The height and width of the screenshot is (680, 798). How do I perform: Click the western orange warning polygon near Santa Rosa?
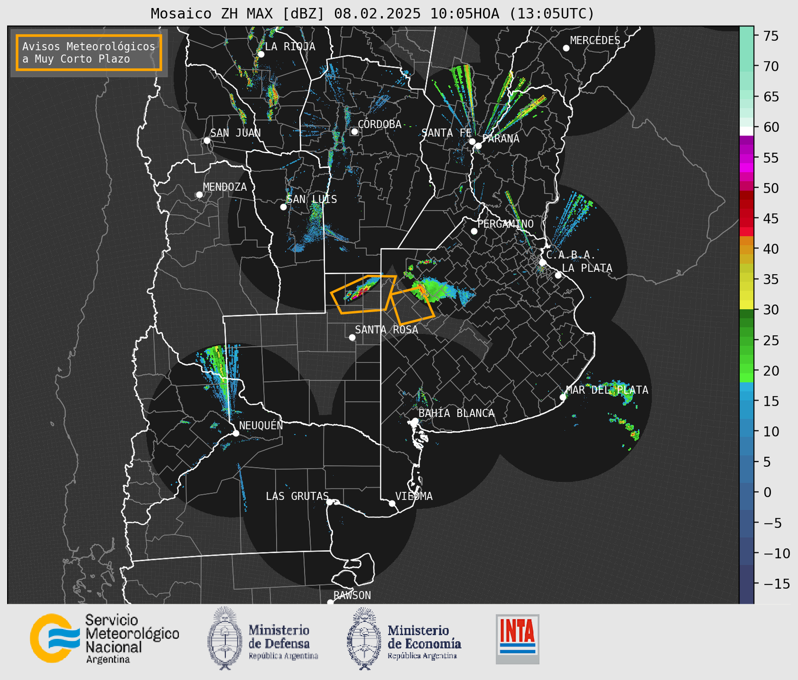tap(363, 294)
